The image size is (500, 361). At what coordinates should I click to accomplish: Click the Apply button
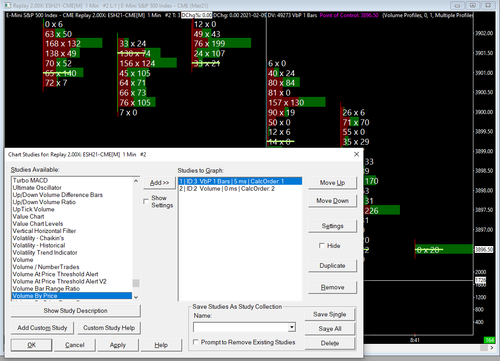pos(118,345)
